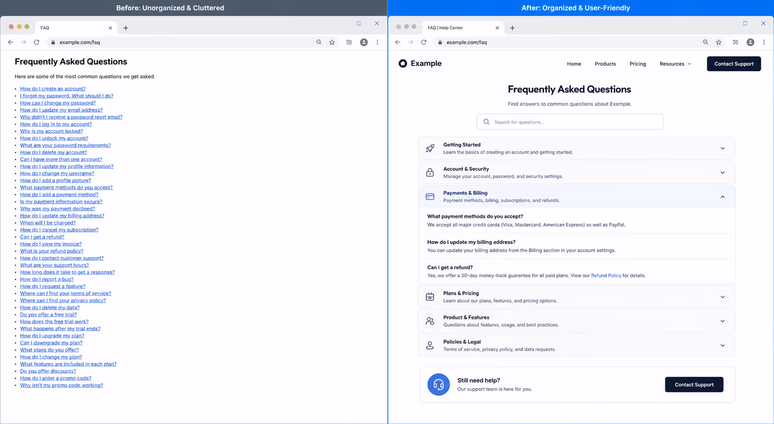Click zoom magnifier icon in left Before browser
774x424 pixels.
[319, 42]
